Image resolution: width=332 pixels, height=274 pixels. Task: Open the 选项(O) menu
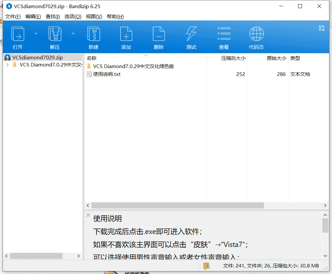pyautogui.click(x=73, y=17)
